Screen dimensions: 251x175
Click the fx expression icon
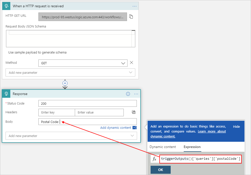155,158
